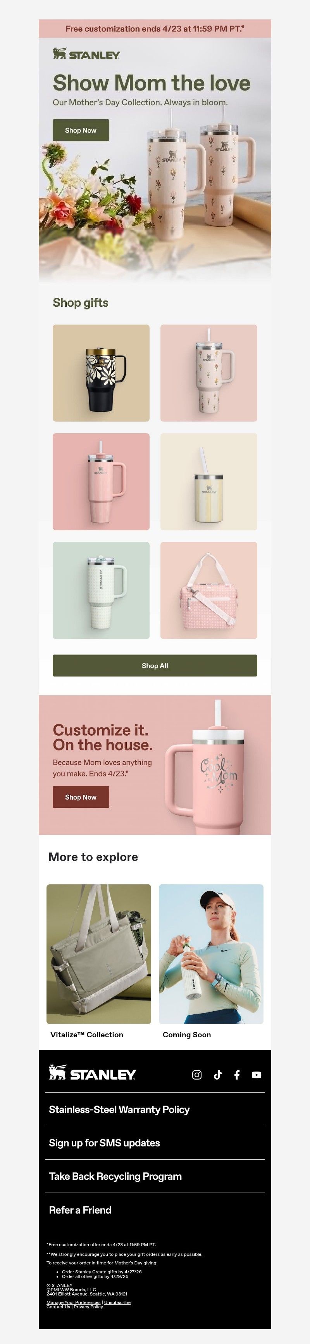Screen dimensions: 310x1344
Task: Click the Stanley logo in header
Action: (x=86, y=54)
